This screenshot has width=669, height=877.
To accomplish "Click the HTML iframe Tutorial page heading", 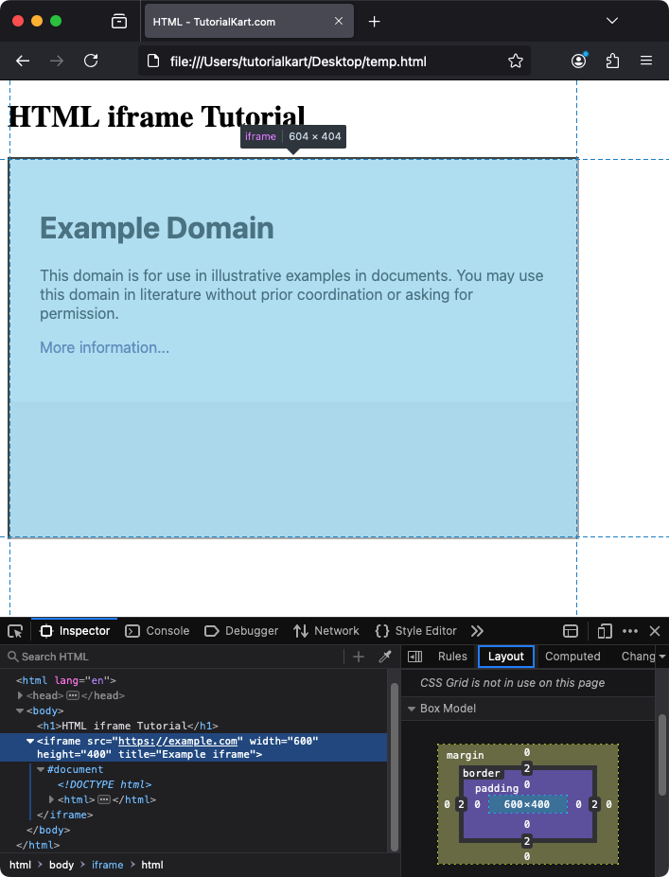I will 157,116.
